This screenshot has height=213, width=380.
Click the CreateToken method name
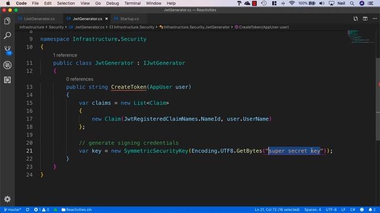[x=129, y=87]
